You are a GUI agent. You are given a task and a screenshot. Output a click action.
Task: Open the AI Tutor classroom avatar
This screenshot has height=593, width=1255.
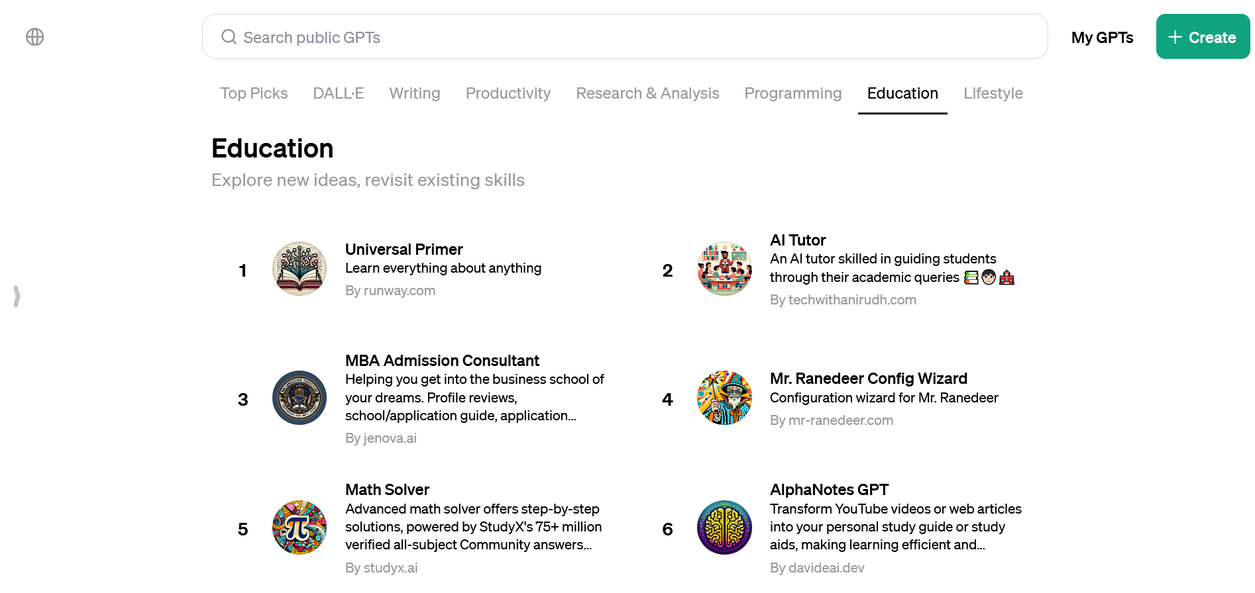tap(724, 269)
